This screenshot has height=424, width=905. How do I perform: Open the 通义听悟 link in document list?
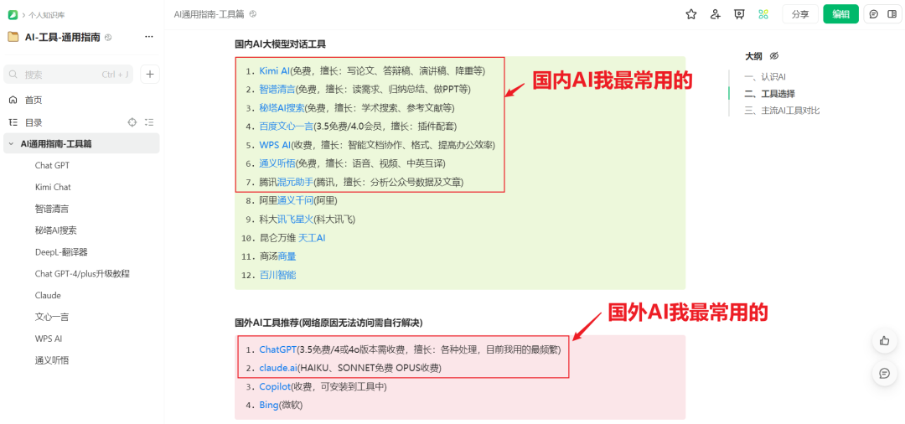tap(277, 163)
